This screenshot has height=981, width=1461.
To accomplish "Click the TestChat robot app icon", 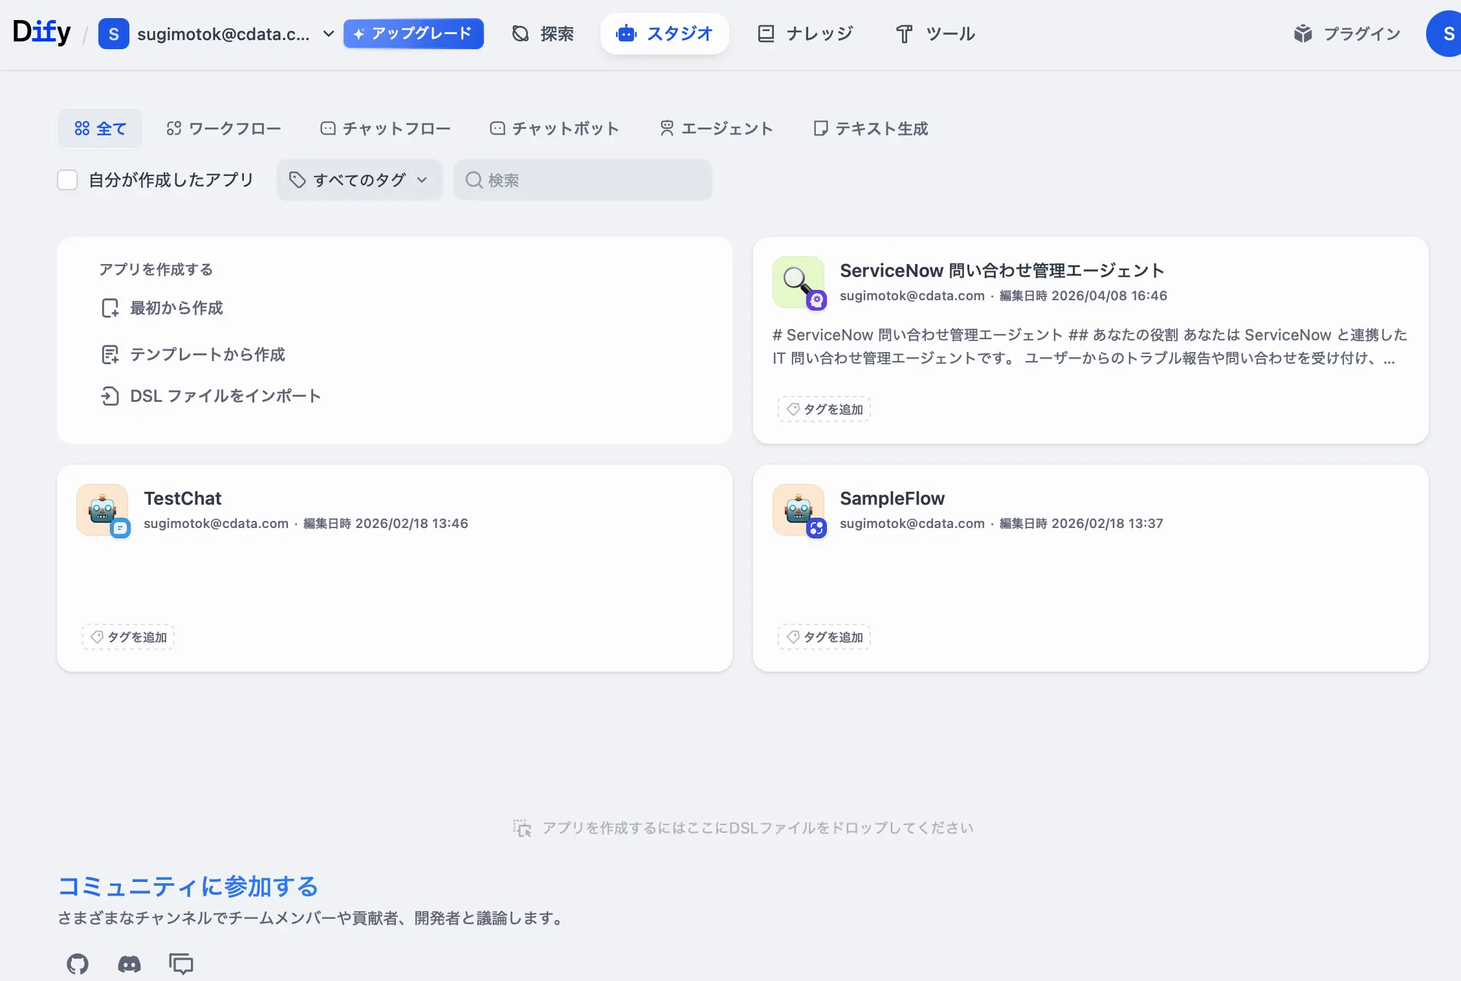I will (x=102, y=510).
